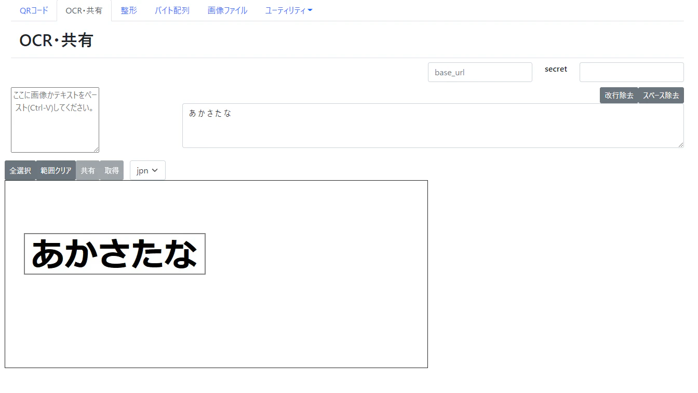Expand the ユーティリティ dropdown menu
Viewport: 698px width, 393px height.
click(x=289, y=10)
